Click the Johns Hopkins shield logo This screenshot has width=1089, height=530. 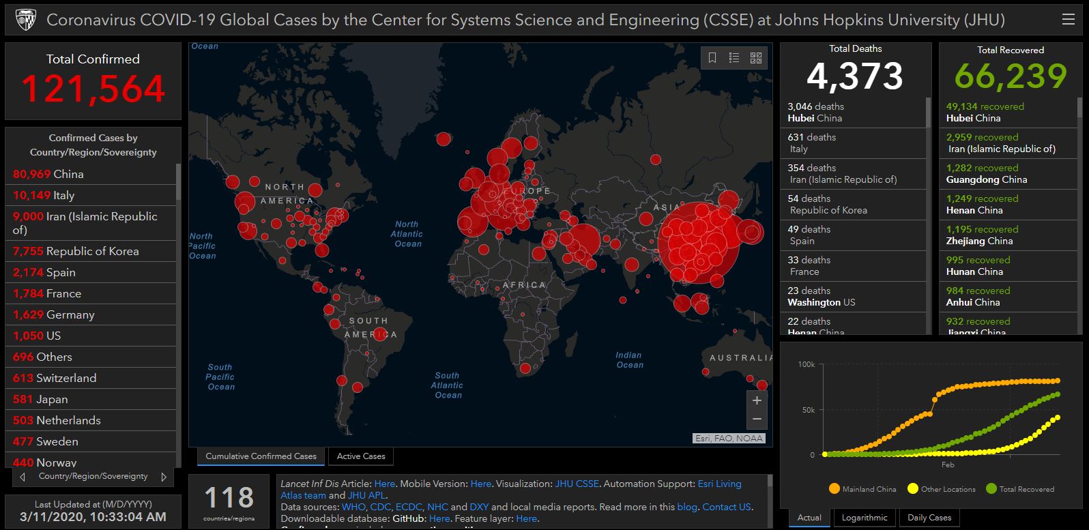click(25, 20)
